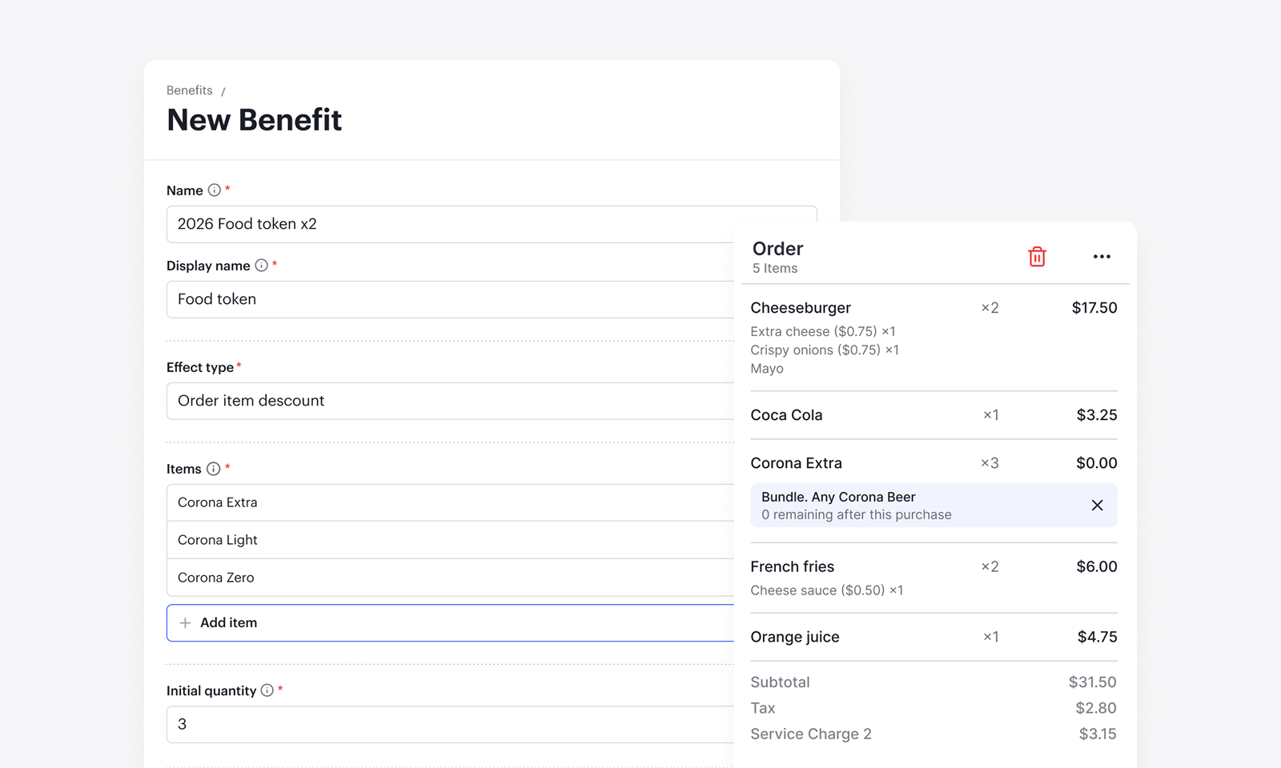The image size is (1281, 768).
Task: Show info tooltip next to Name label
Action: tap(215, 190)
